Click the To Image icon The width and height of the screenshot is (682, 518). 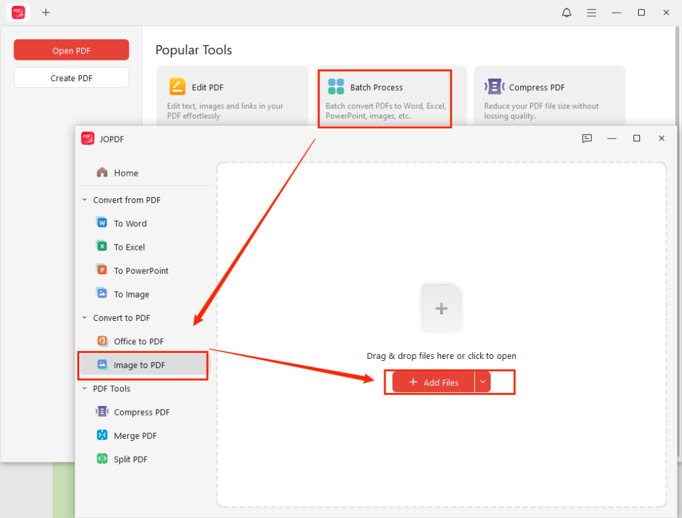click(x=102, y=293)
